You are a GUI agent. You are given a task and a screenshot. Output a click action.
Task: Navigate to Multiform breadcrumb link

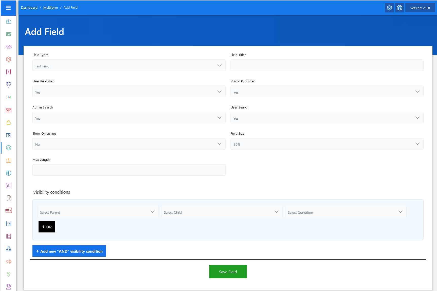(x=50, y=8)
